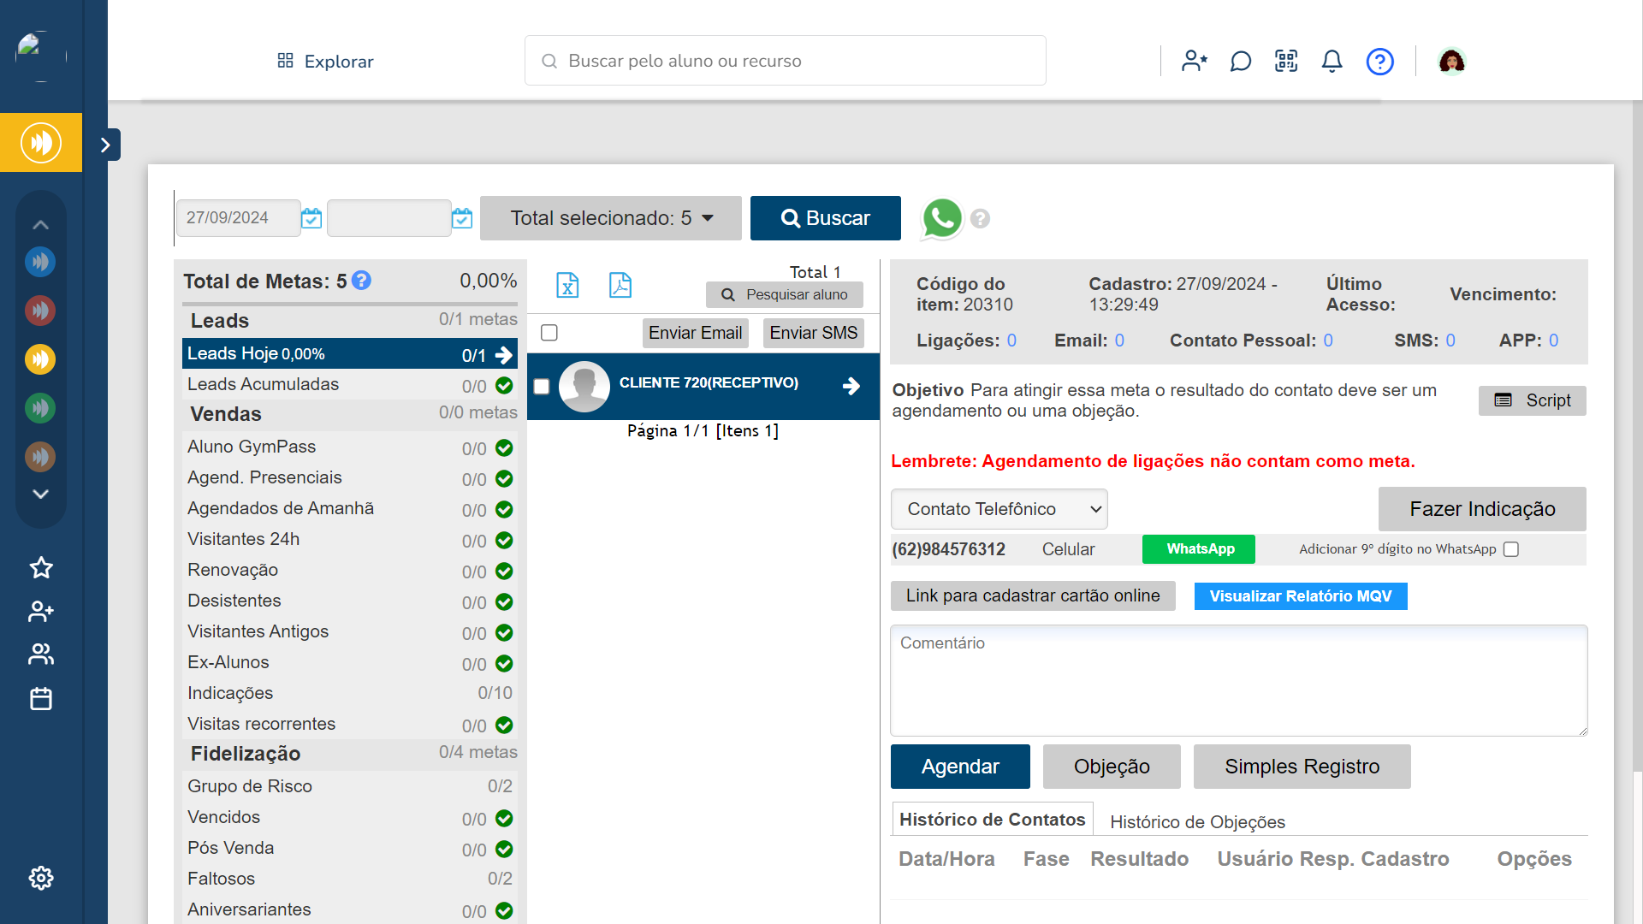Click Visualizar Relatório MQV button
Image resolution: width=1643 pixels, height=924 pixels.
point(1300,596)
